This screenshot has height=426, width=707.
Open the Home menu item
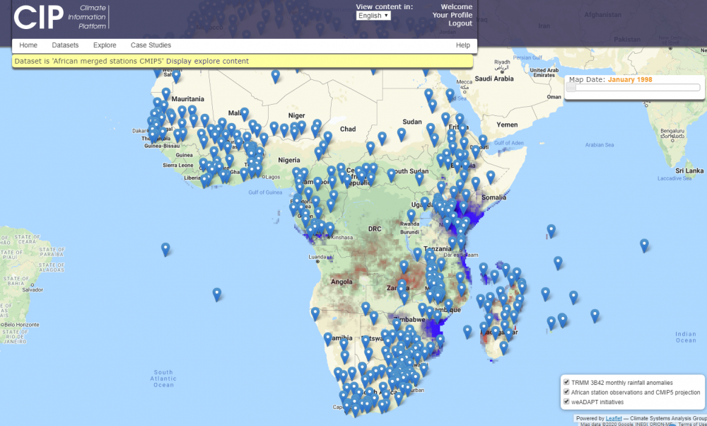[28, 45]
